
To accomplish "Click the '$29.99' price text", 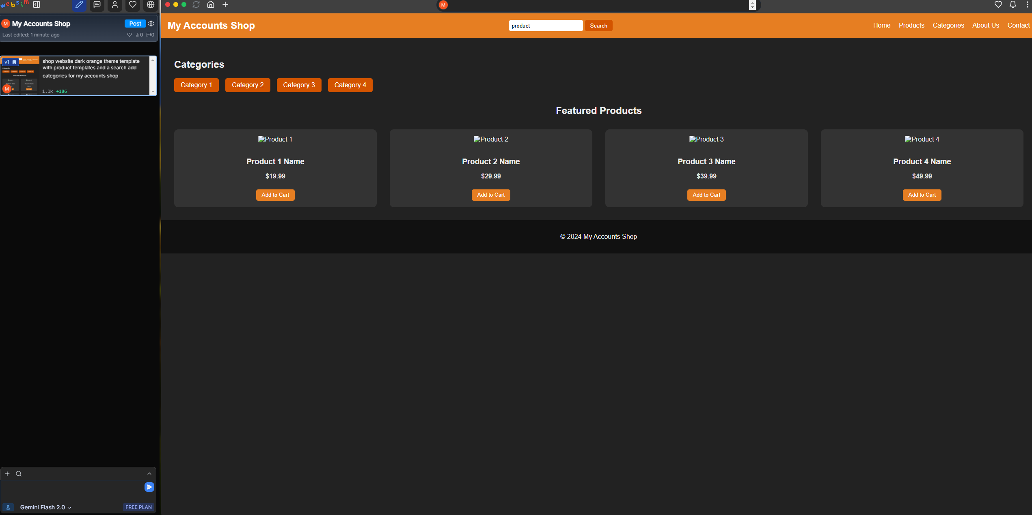I will (x=491, y=176).
